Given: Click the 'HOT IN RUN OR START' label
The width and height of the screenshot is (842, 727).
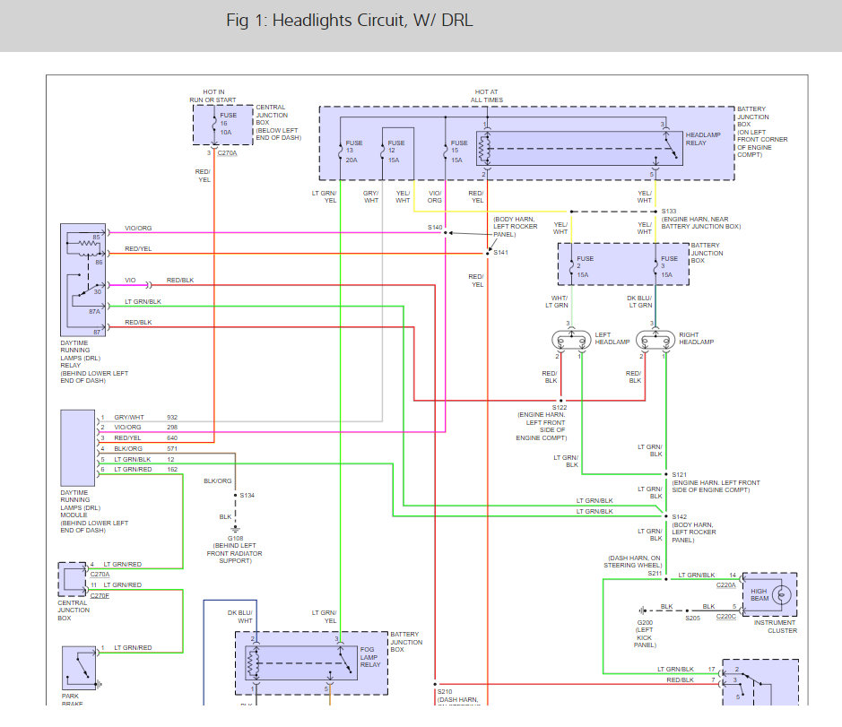Looking at the screenshot, I should tap(213, 96).
